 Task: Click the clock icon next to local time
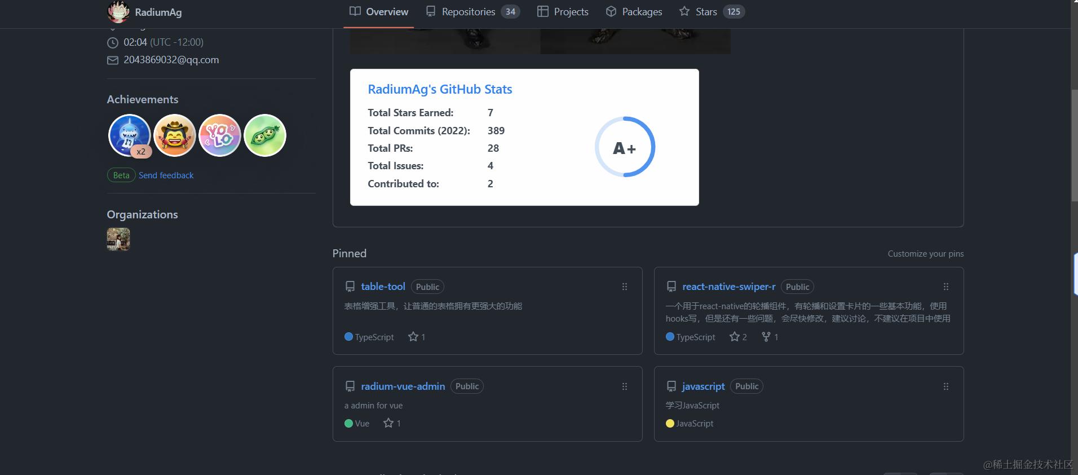[x=113, y=42]
